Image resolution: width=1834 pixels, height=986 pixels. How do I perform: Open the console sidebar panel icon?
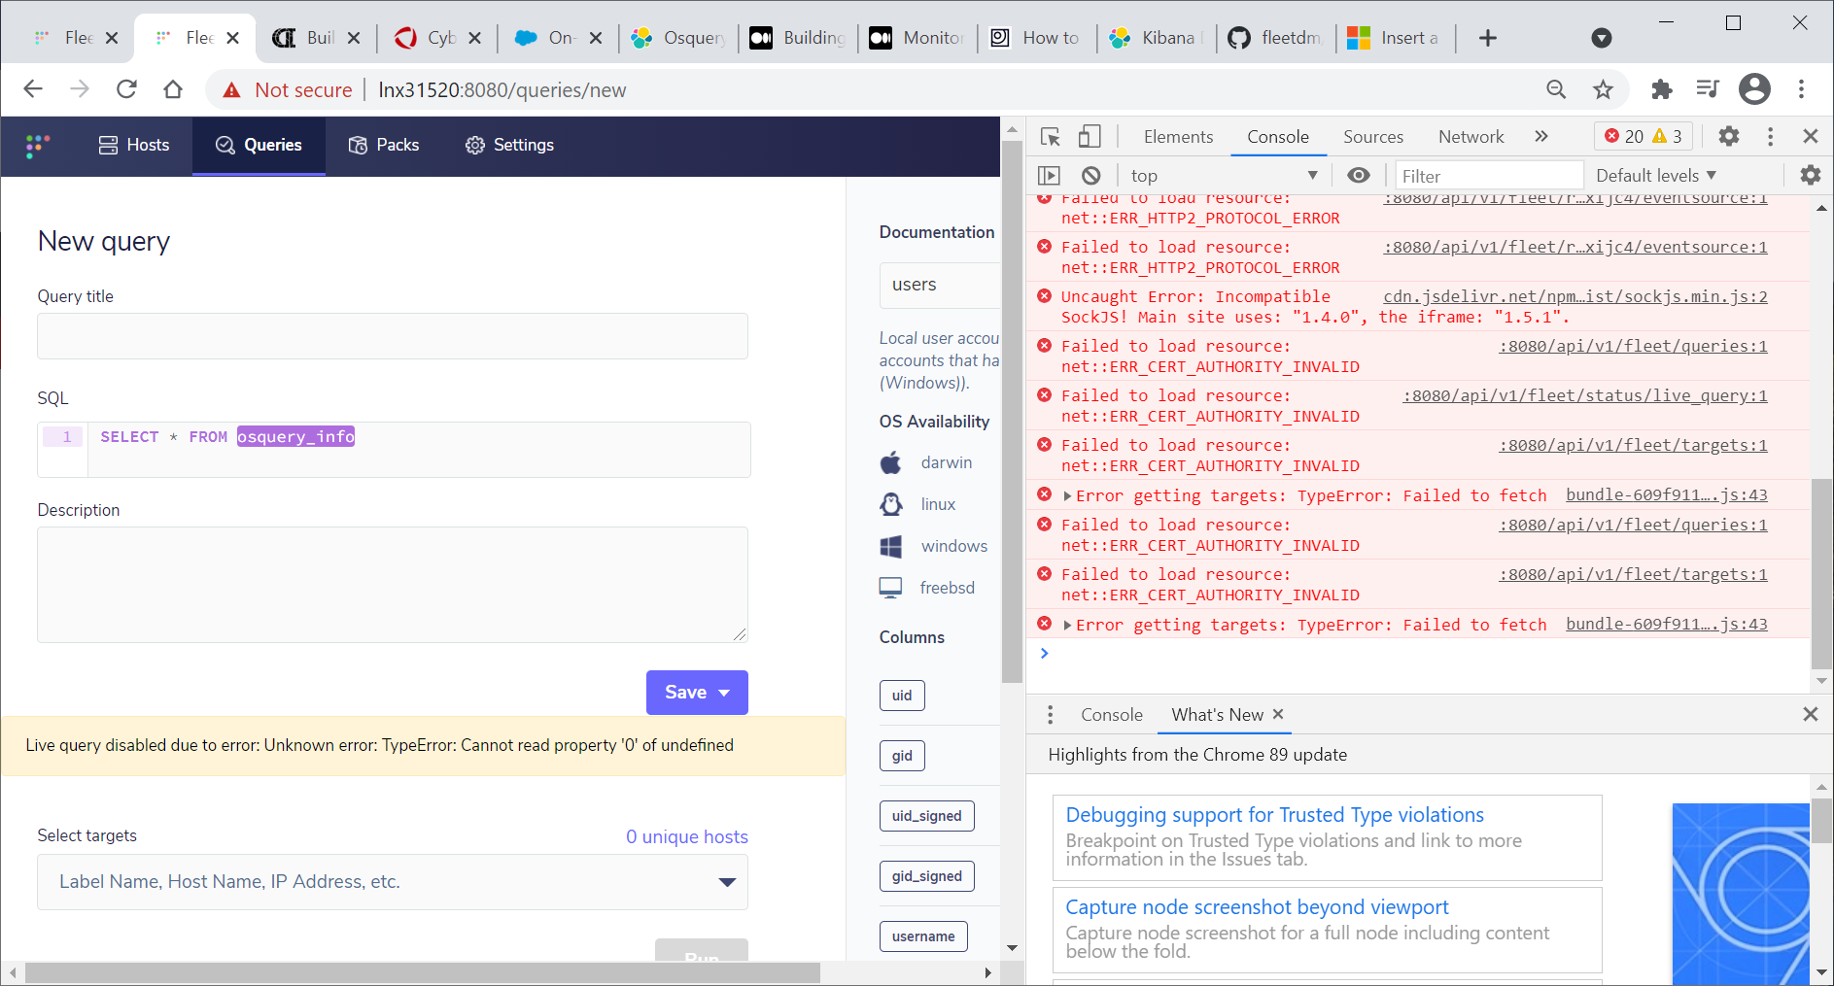(1049, 176)
